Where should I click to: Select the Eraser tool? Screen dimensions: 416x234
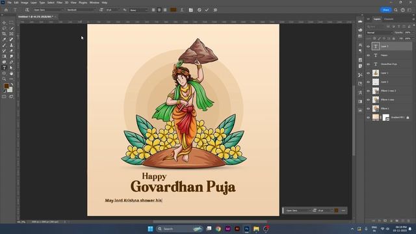pyautogui.click(x=11, y=51)
